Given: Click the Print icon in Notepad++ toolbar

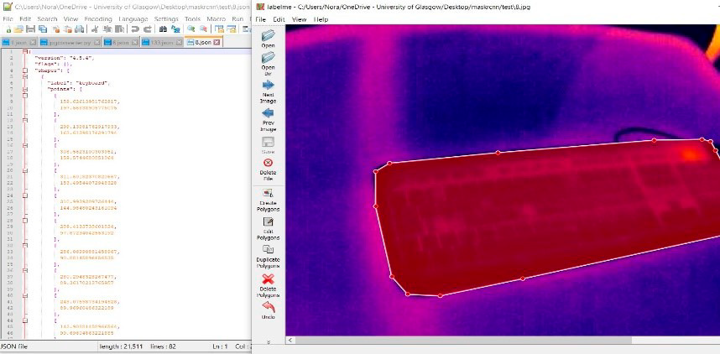Looking at the screenshot, I should point(80,29).
